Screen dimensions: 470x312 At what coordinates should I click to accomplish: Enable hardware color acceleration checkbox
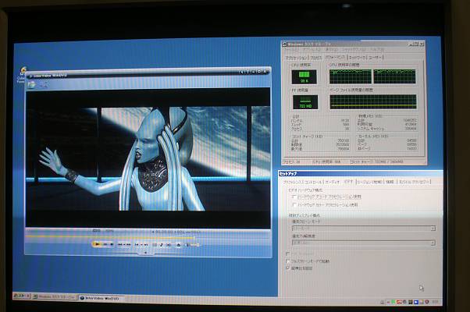pos(294,205)
